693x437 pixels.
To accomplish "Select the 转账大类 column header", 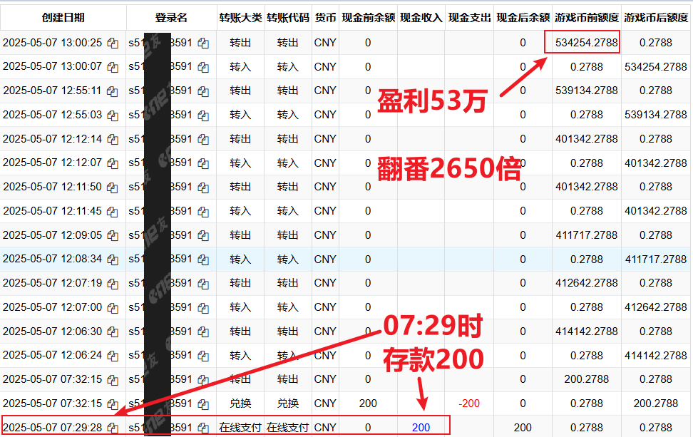I will (x=240, y=18).
